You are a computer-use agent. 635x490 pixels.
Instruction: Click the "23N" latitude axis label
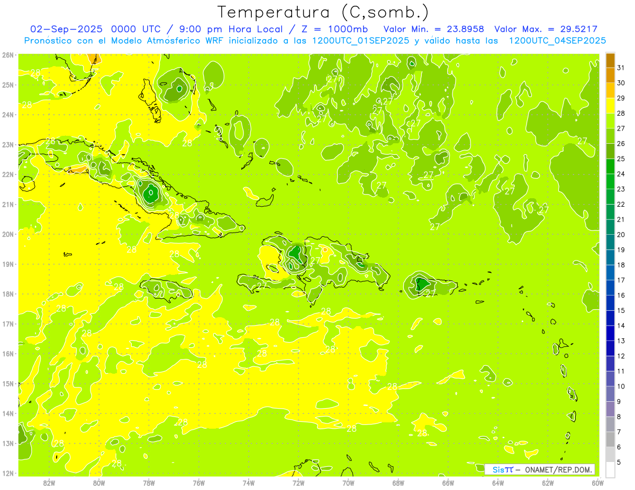[x=8, y=144]
